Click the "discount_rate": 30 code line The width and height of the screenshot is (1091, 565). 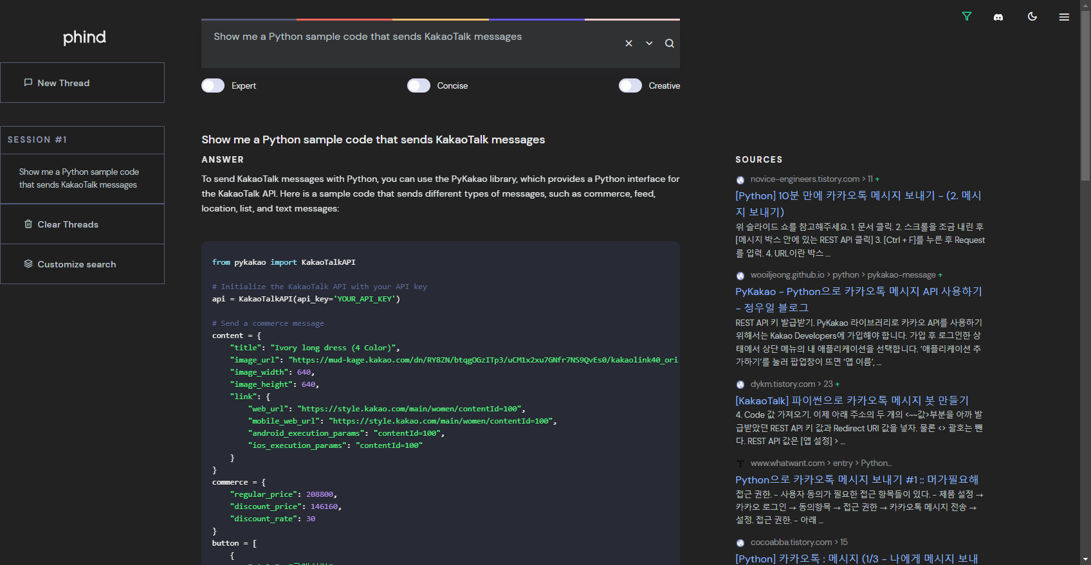tap(273, 519)
